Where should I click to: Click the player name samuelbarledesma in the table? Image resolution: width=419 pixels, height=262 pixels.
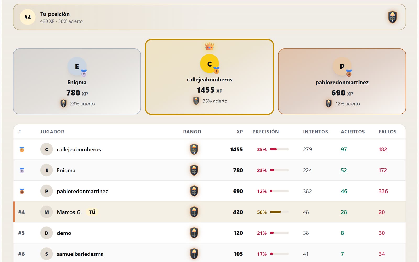click(x=80, y=254)
